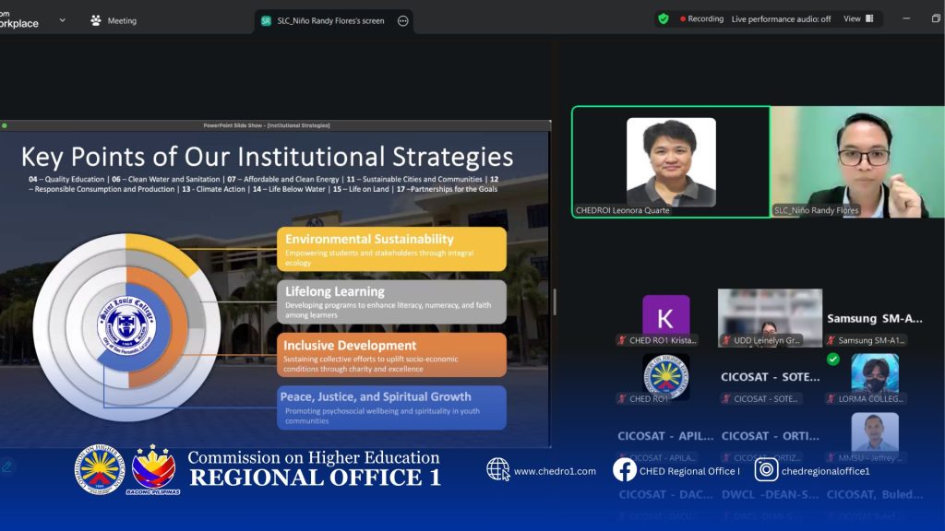Select the SLC_Niño Randy Flores's screen tab

[x=330, y=20]
